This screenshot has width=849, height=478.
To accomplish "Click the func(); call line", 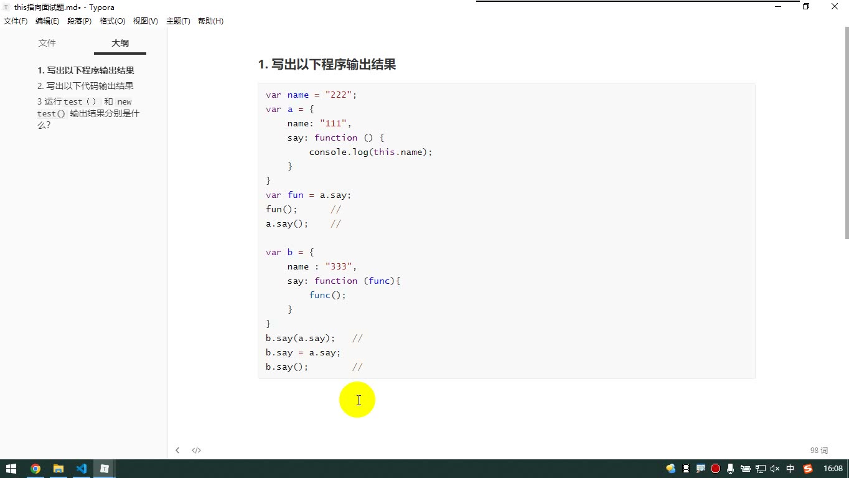I will click(x=327, y=295).
